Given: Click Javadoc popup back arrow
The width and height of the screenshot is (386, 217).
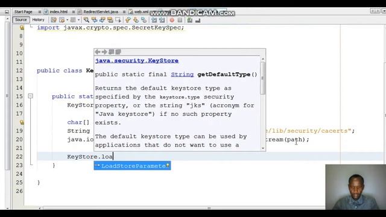Looking at the screenshot, I should (98, 52).
